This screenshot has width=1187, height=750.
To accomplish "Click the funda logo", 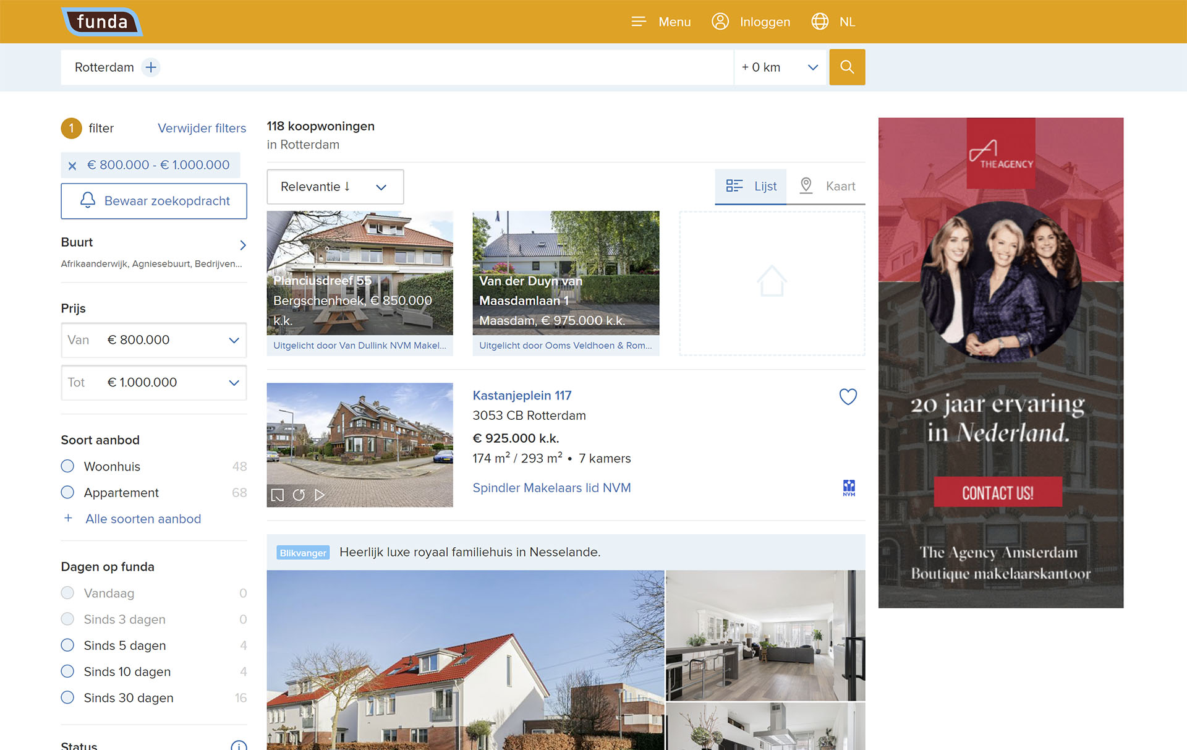I will 102,22.
